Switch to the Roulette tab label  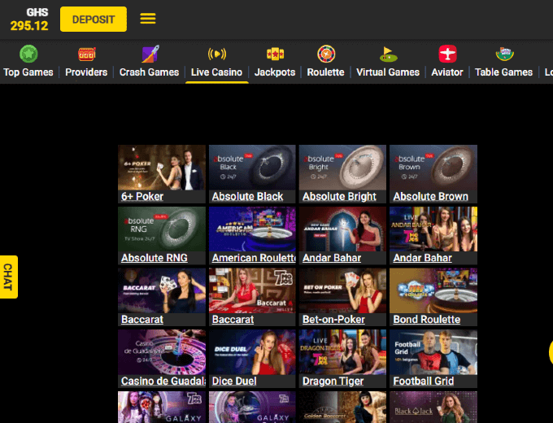pos(325,72)
